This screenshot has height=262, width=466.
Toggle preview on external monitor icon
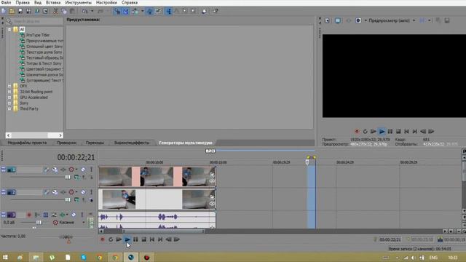pyautogui.click(x=338, y=20)
